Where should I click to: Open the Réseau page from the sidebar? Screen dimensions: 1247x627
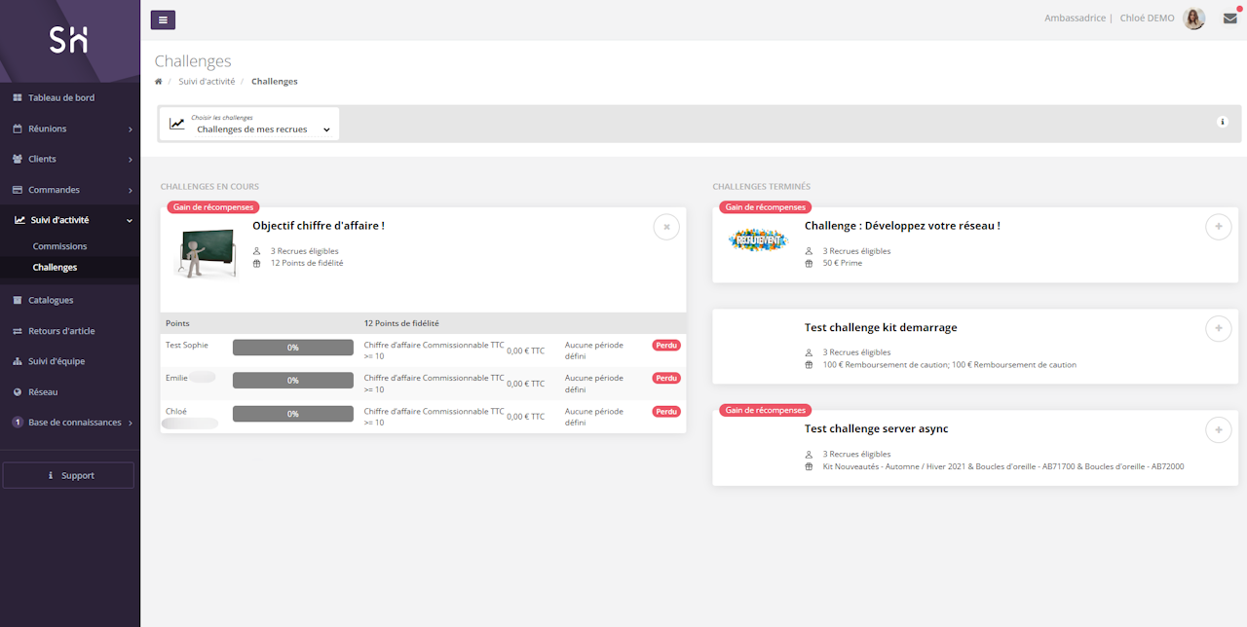tap(43, 392)
